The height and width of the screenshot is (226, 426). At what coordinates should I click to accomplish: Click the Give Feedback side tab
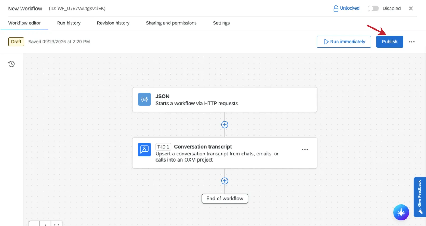[420, 197]
